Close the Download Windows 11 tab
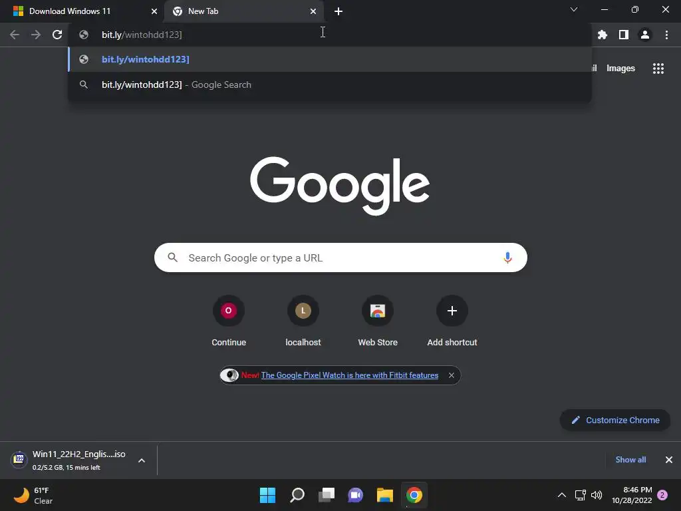Image resolution: width=681 pixels, height=511 pixels. (x=154, y=11)
